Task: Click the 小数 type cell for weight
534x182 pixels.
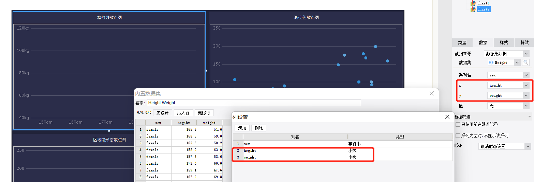Action: tap(400, 157)
